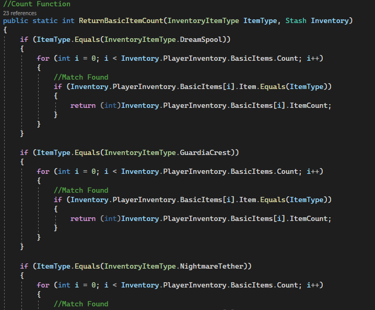Click the return keyword in DreamSpool block
The width and height of the screenshot is (375, 310).
[x=83, y=105]
